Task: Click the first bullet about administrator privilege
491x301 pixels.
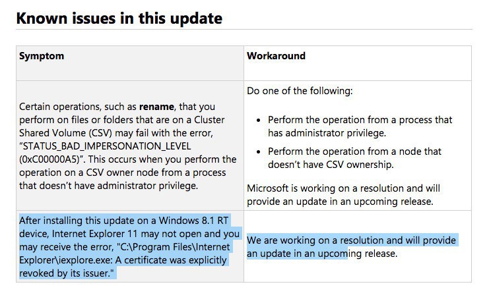Action: tap(360, 126)
